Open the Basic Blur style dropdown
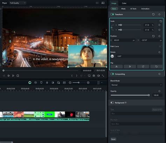 tap(136, 124)
